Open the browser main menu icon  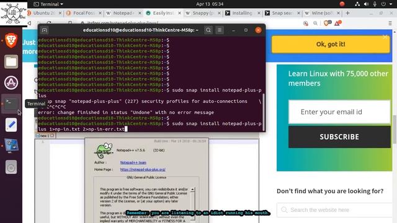(390, 24)
